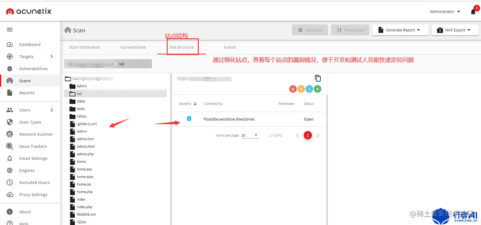The height and width of the screenshot is (225, 481).
Task: Expand the Users submenu chevron
Action: point(52,110)
